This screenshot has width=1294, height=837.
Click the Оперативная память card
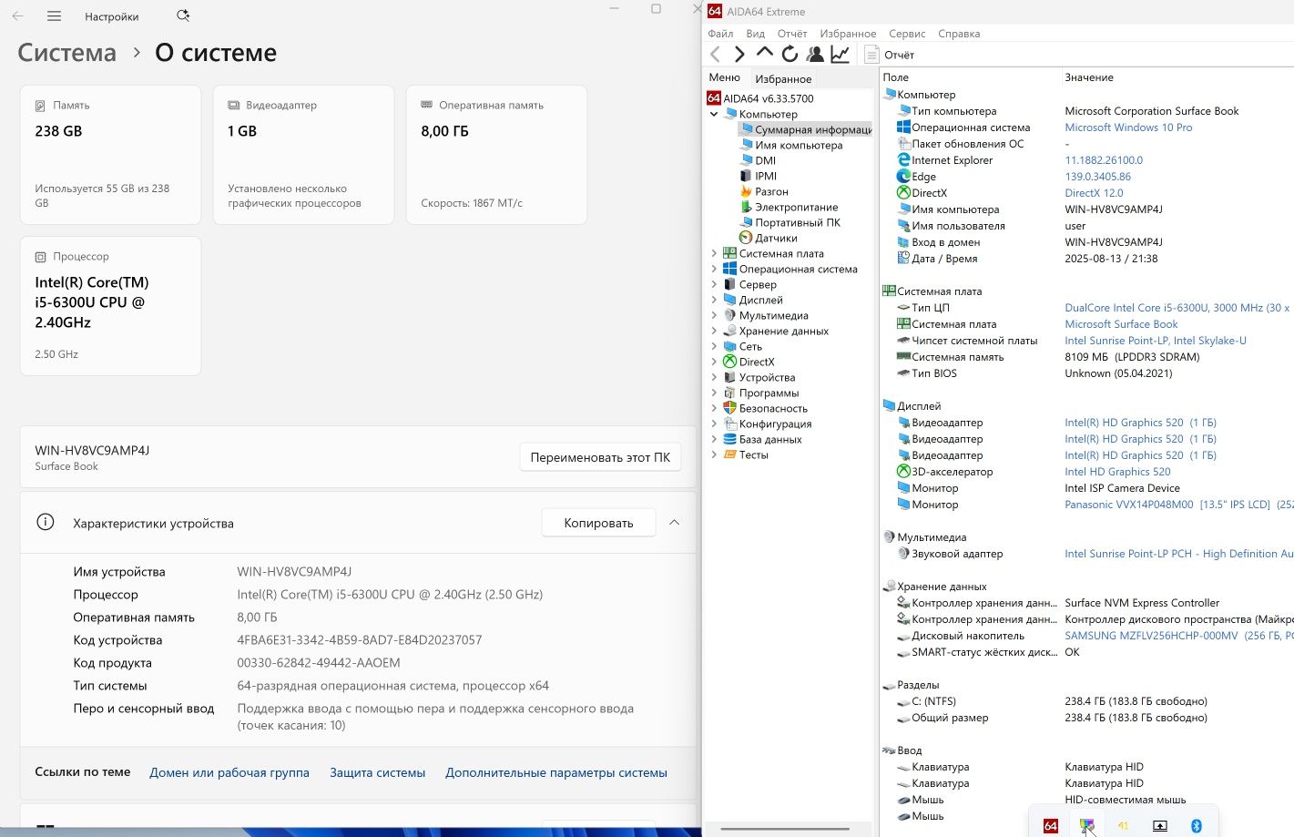pyautogui.click(x=496, y=155)
